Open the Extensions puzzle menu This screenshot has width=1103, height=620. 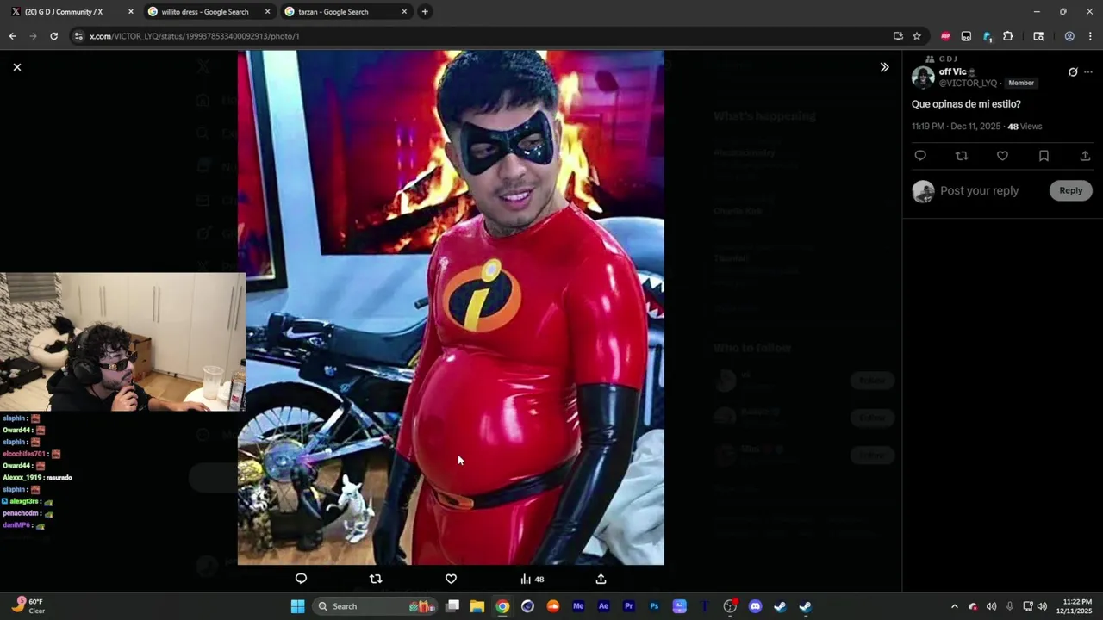tap(1007, 36)
